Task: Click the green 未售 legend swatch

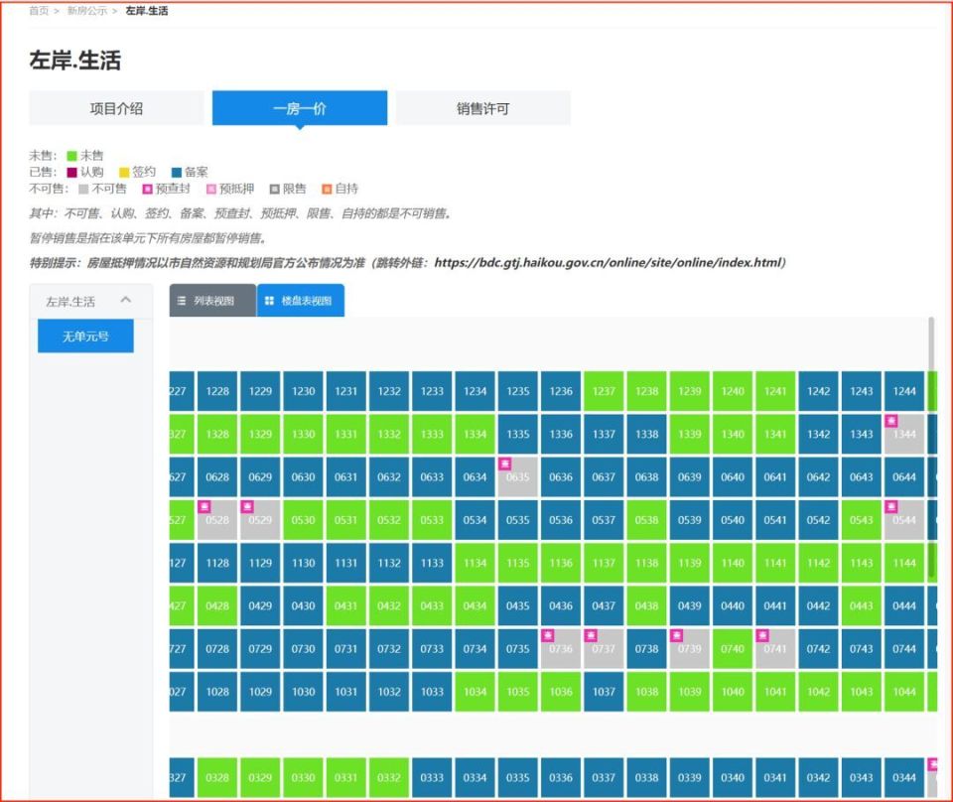Action: click(71, 156)
